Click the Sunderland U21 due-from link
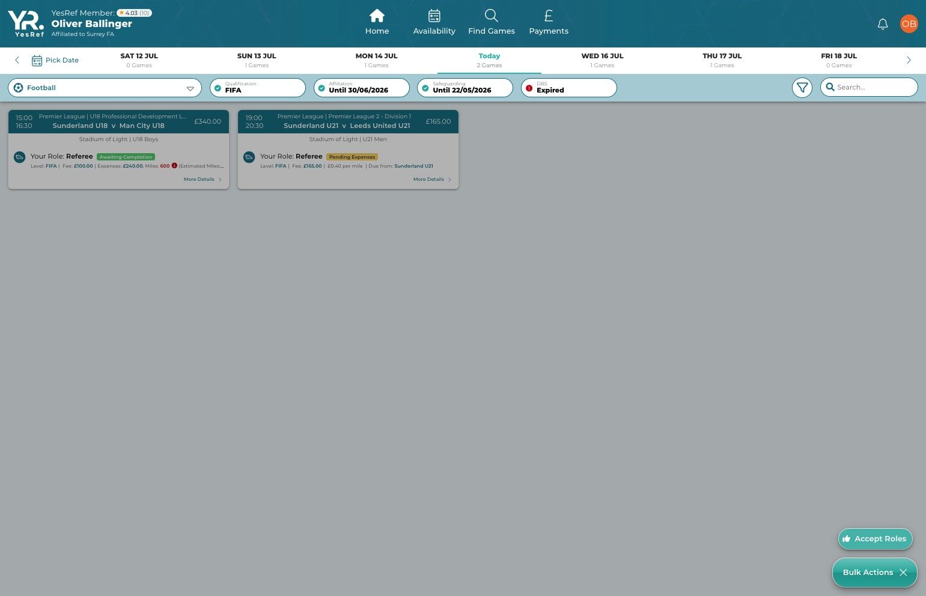The height and width of the screenshot is (596, 926). point(413,166)
